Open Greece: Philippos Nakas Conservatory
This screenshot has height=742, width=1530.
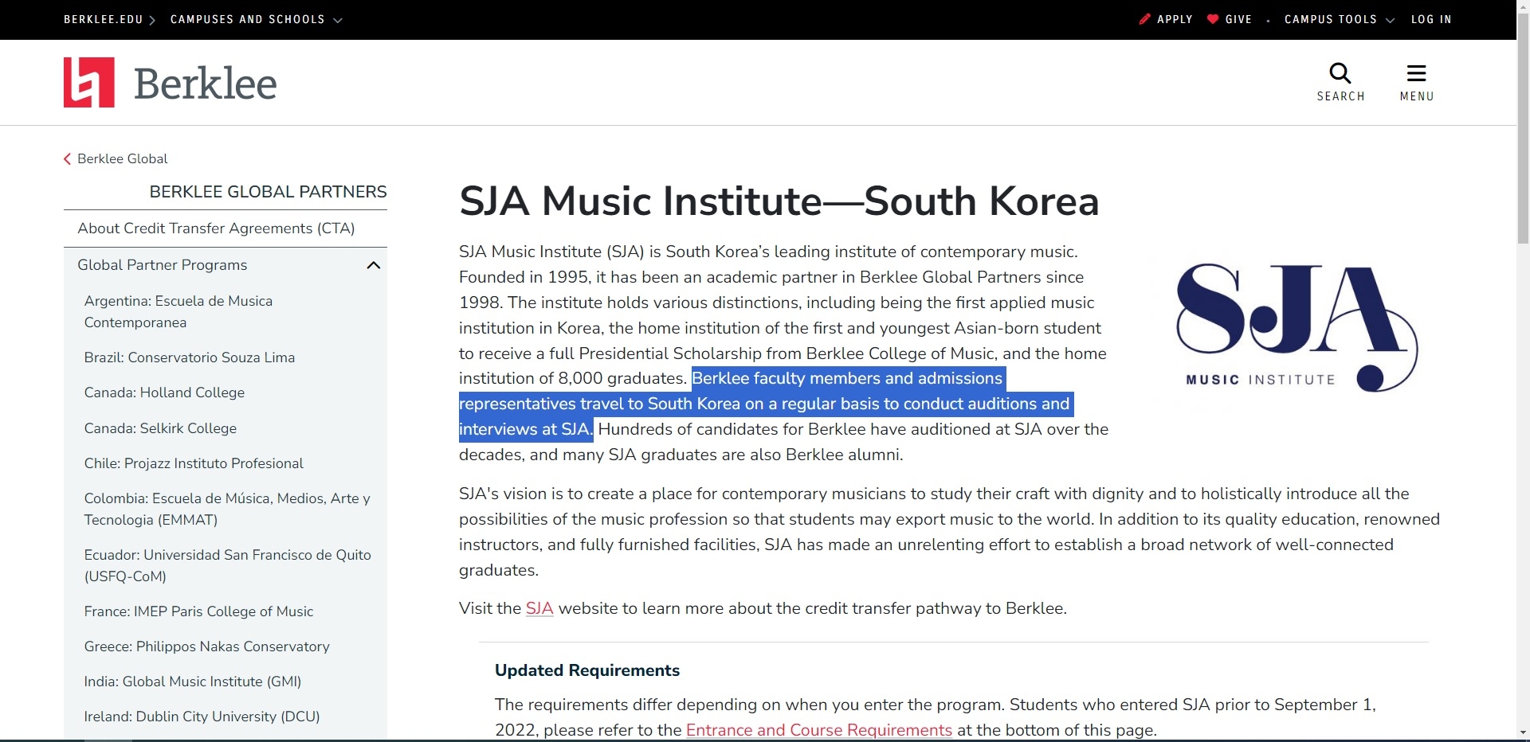pos(206,646)
